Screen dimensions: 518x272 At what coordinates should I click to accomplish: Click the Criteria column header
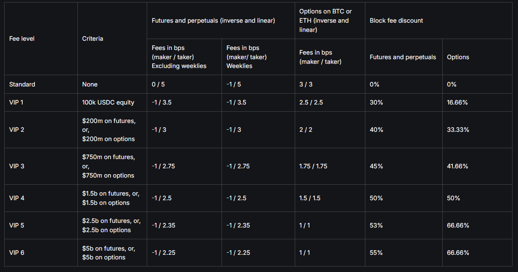92,39
